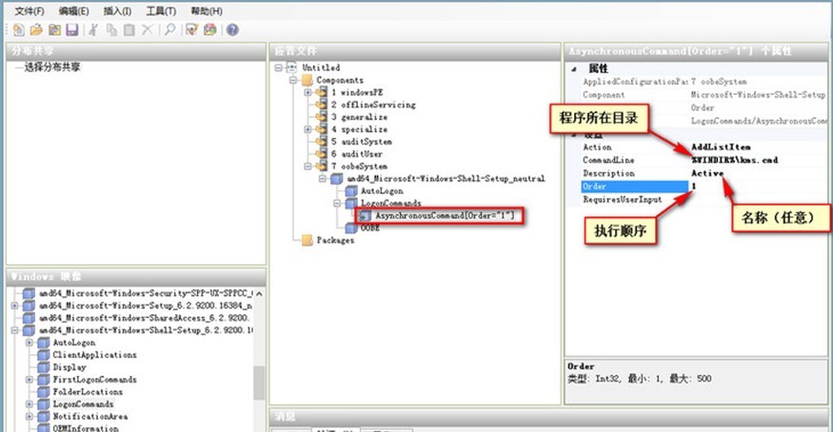This screenshot has width=833, height=432.
Task: Click the New Answer File toolbar icon
Action: point(19,30)
